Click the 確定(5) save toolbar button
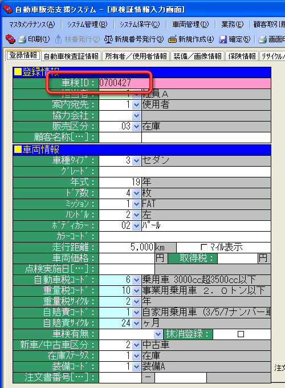The height and width of the screenshot is (388, 285). coord(235,39)
